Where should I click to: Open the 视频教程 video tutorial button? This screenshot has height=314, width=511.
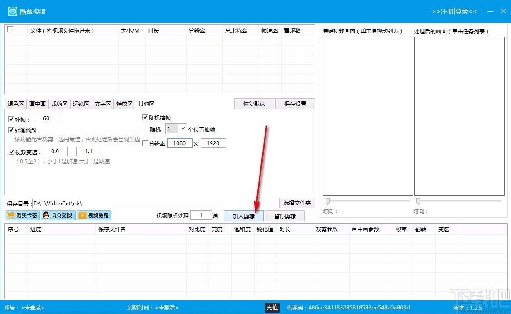pos(94,215)
